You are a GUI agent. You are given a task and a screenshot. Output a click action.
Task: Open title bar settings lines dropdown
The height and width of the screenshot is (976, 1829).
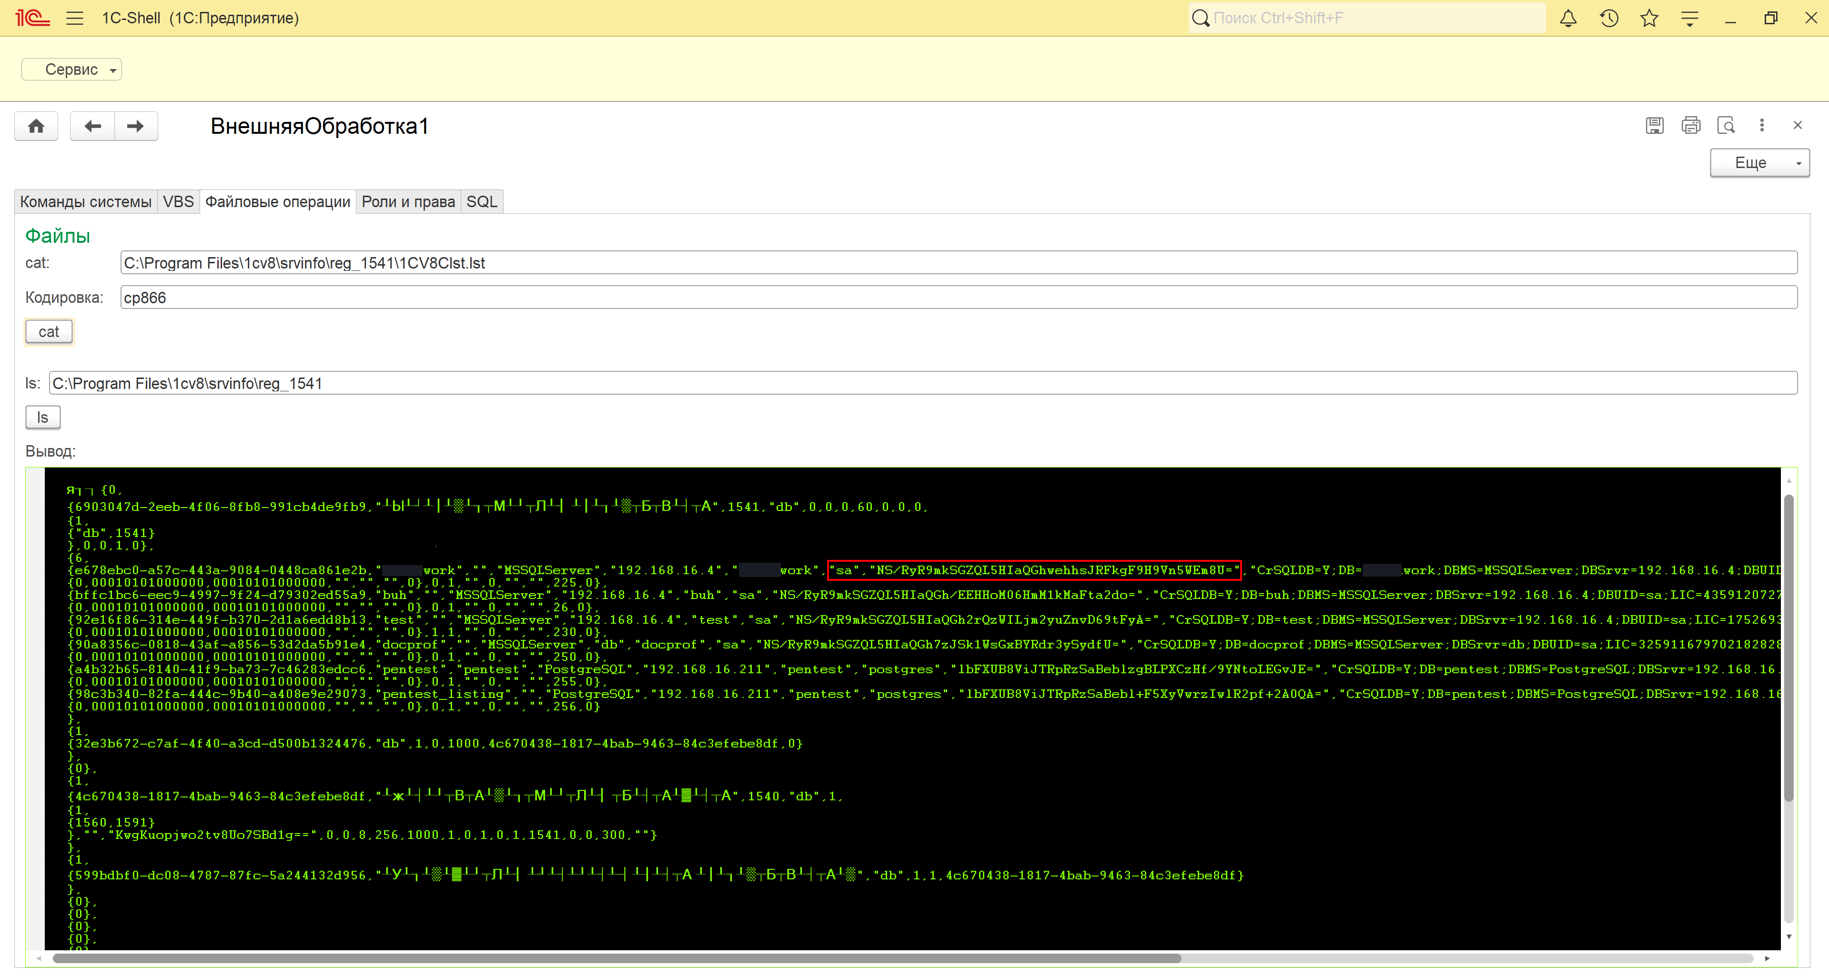(1689, 19)
